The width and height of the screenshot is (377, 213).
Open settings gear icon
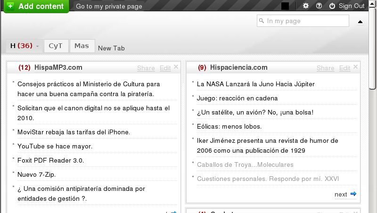tap(305, 6)
